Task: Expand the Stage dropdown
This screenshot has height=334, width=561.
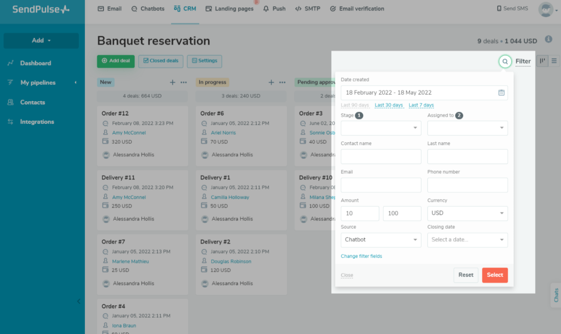Action: pyautogui.click(x=381, y=128)
